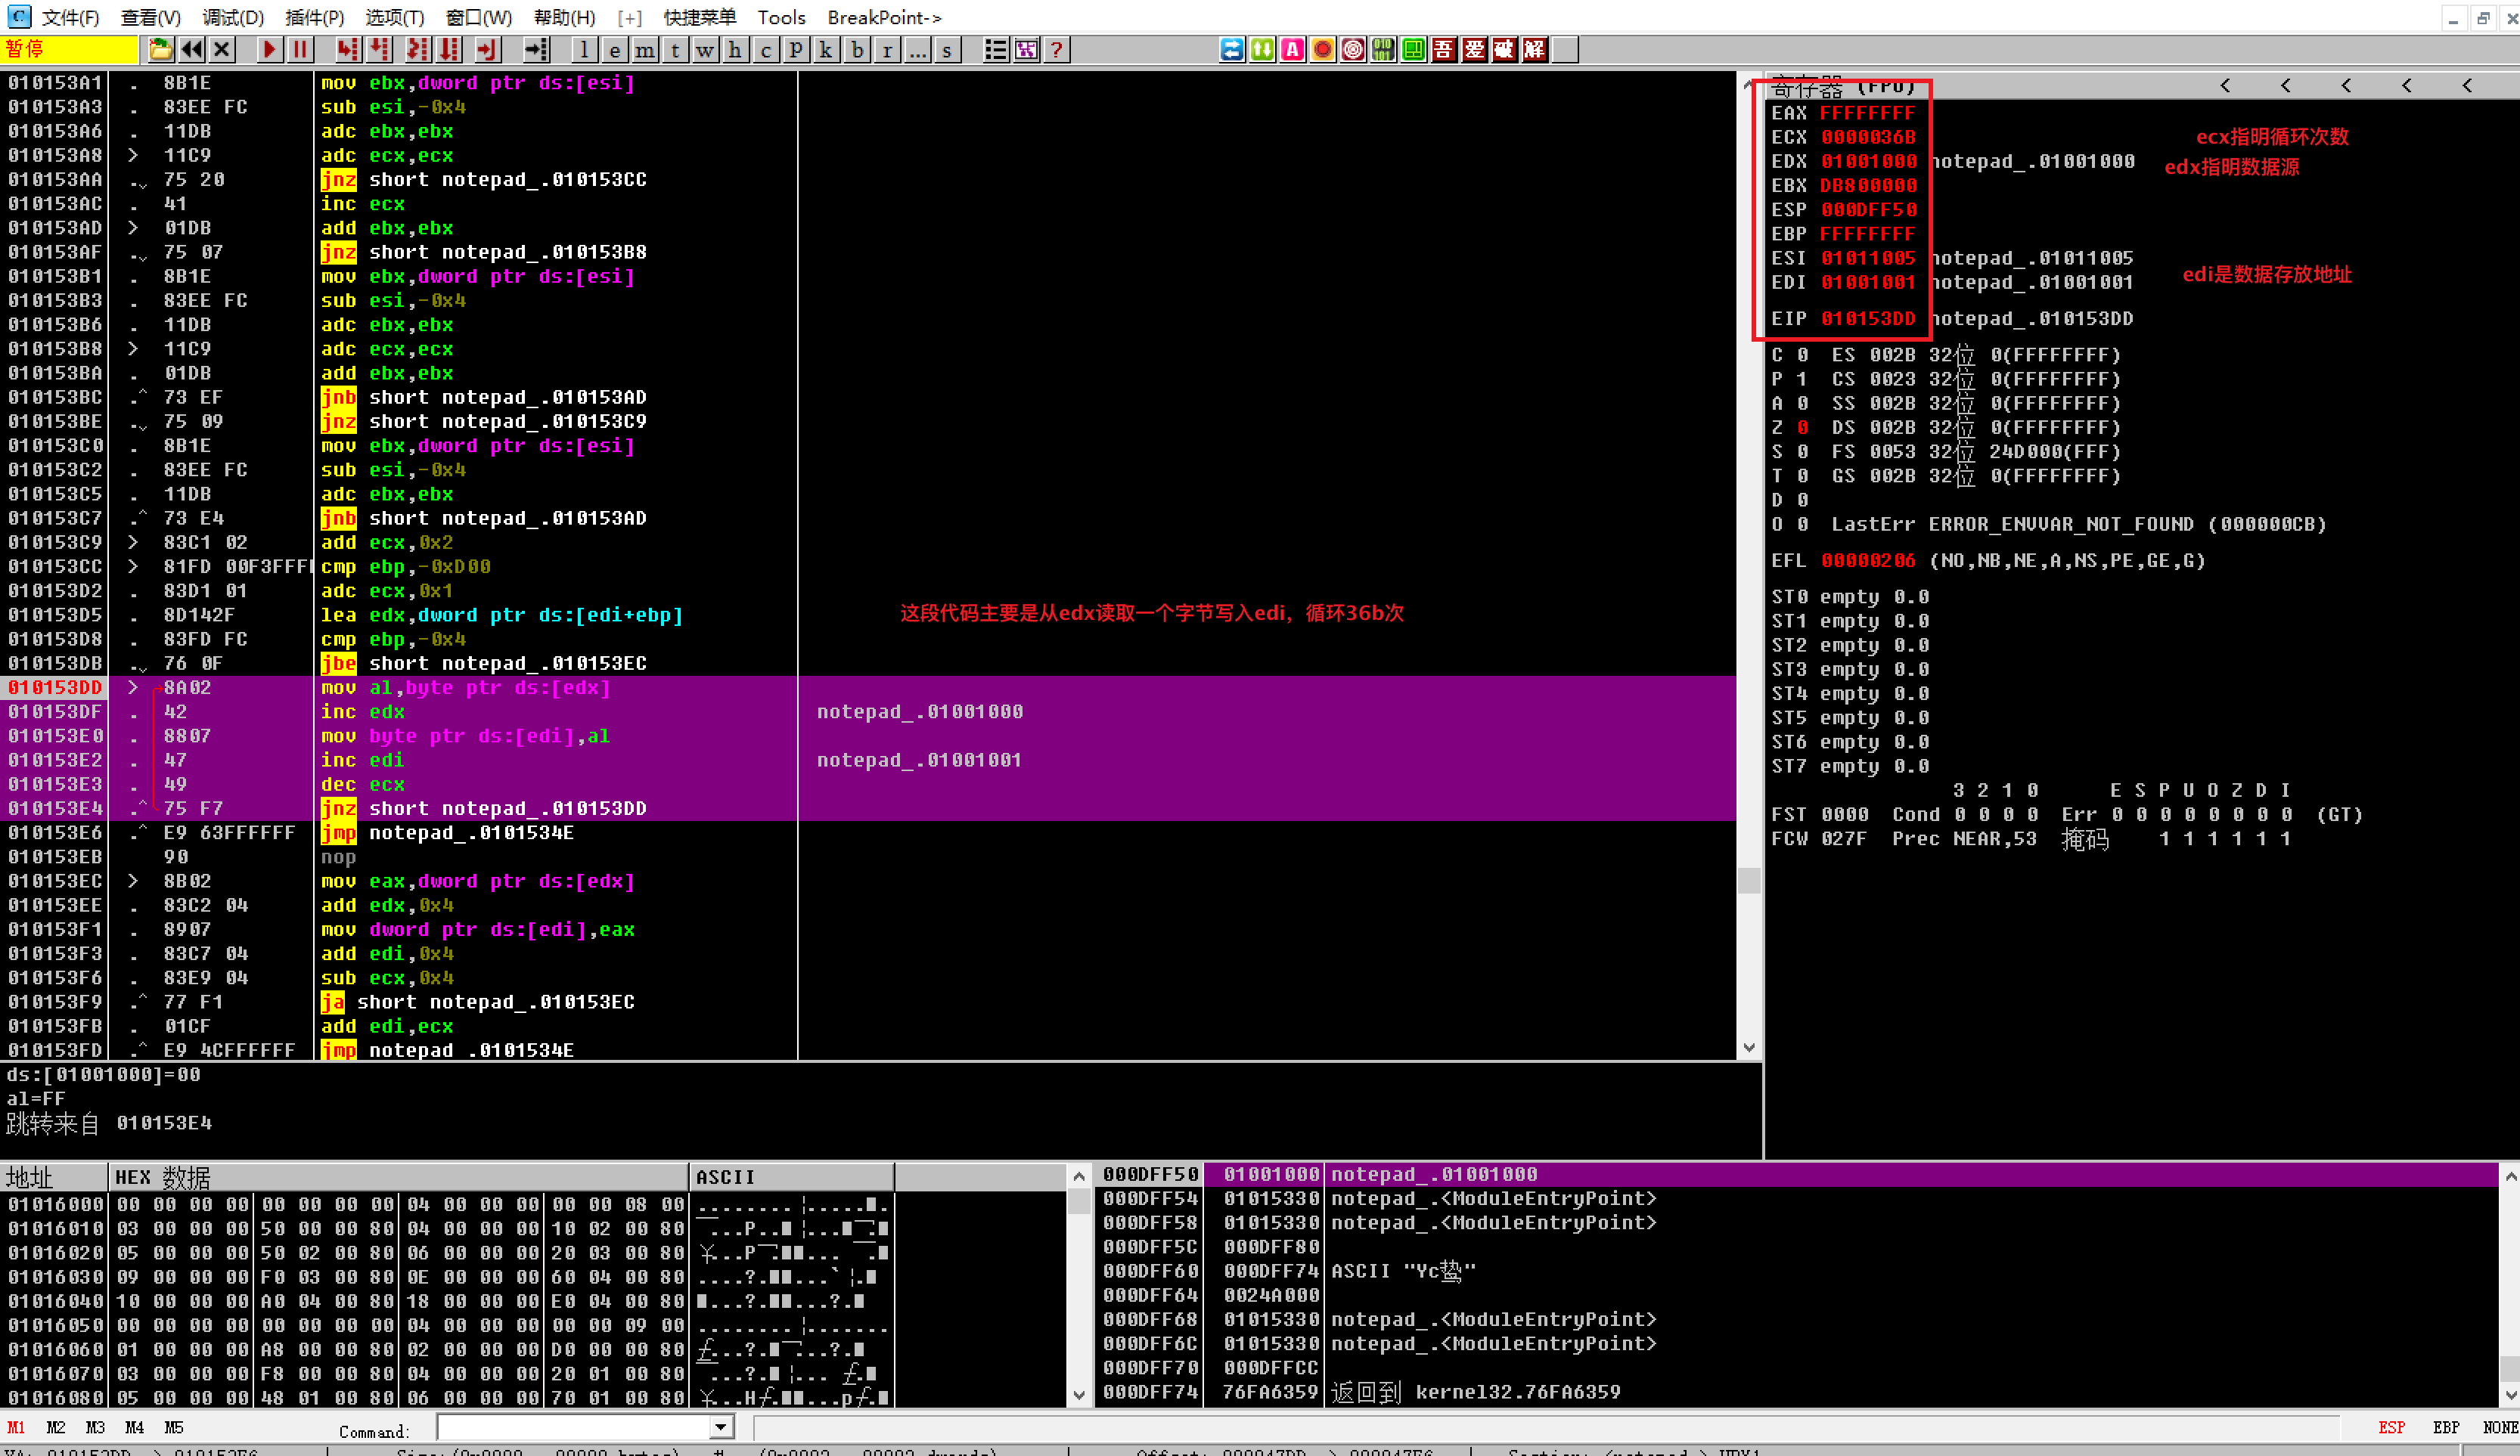Click the Step Into toolbar icon
The width and height of the screenshot is (2520, 1456).
[x=348, y=50]
